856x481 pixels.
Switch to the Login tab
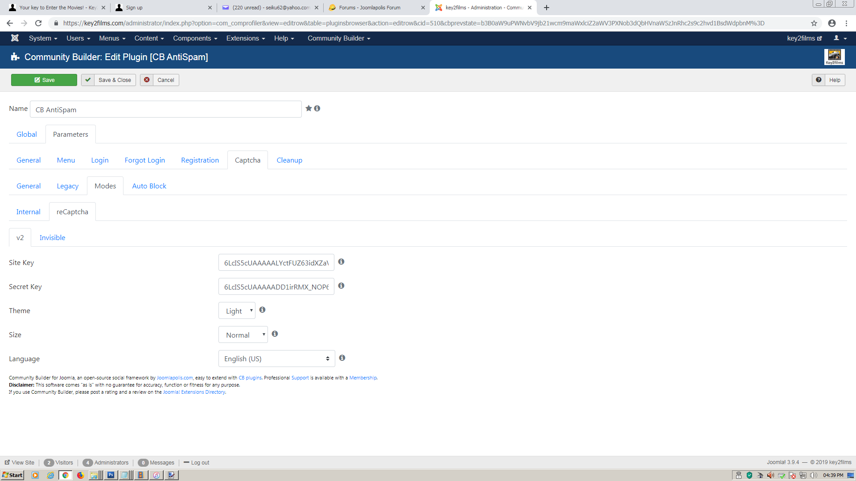[x=99, y=160]
